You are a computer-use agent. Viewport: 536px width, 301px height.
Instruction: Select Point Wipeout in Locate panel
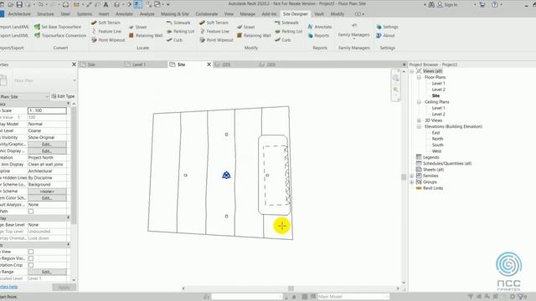tap(108, 40)
